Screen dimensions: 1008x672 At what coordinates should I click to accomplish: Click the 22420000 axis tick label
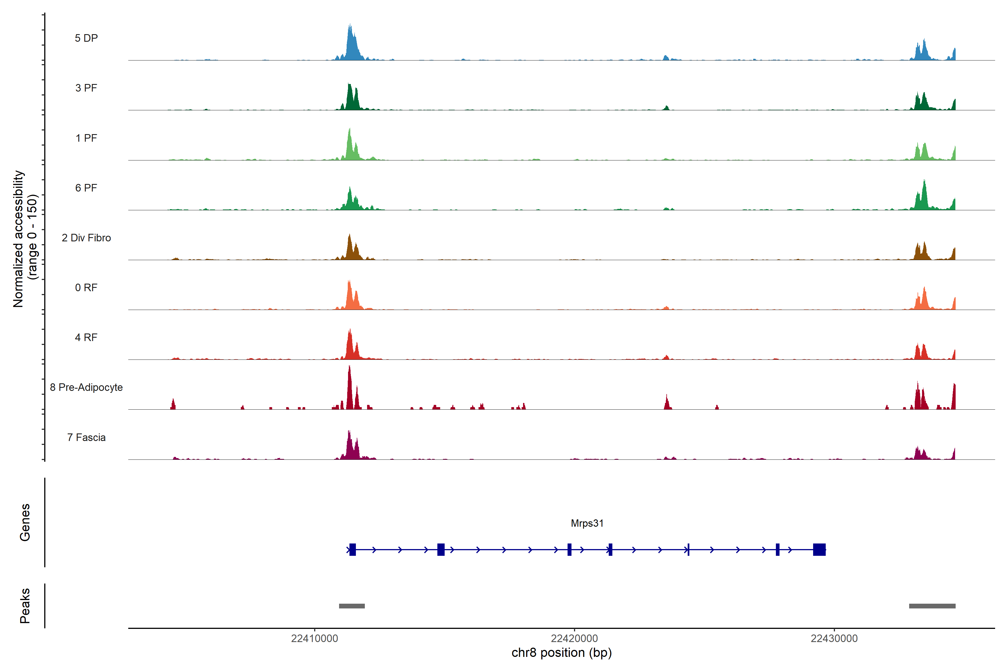click(574, 639)
